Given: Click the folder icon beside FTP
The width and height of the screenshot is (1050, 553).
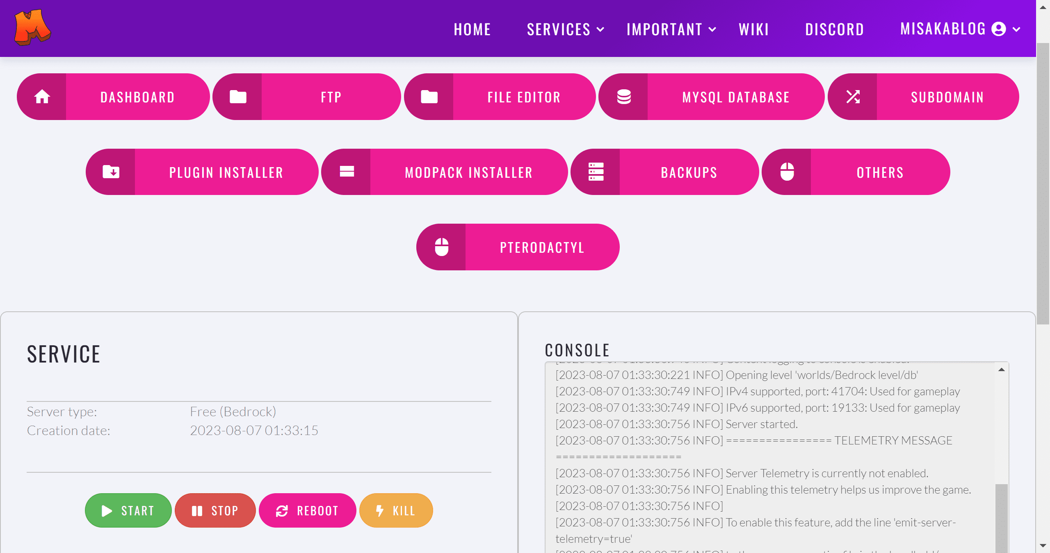Looking at the screenshot, I should click(238, 97).
